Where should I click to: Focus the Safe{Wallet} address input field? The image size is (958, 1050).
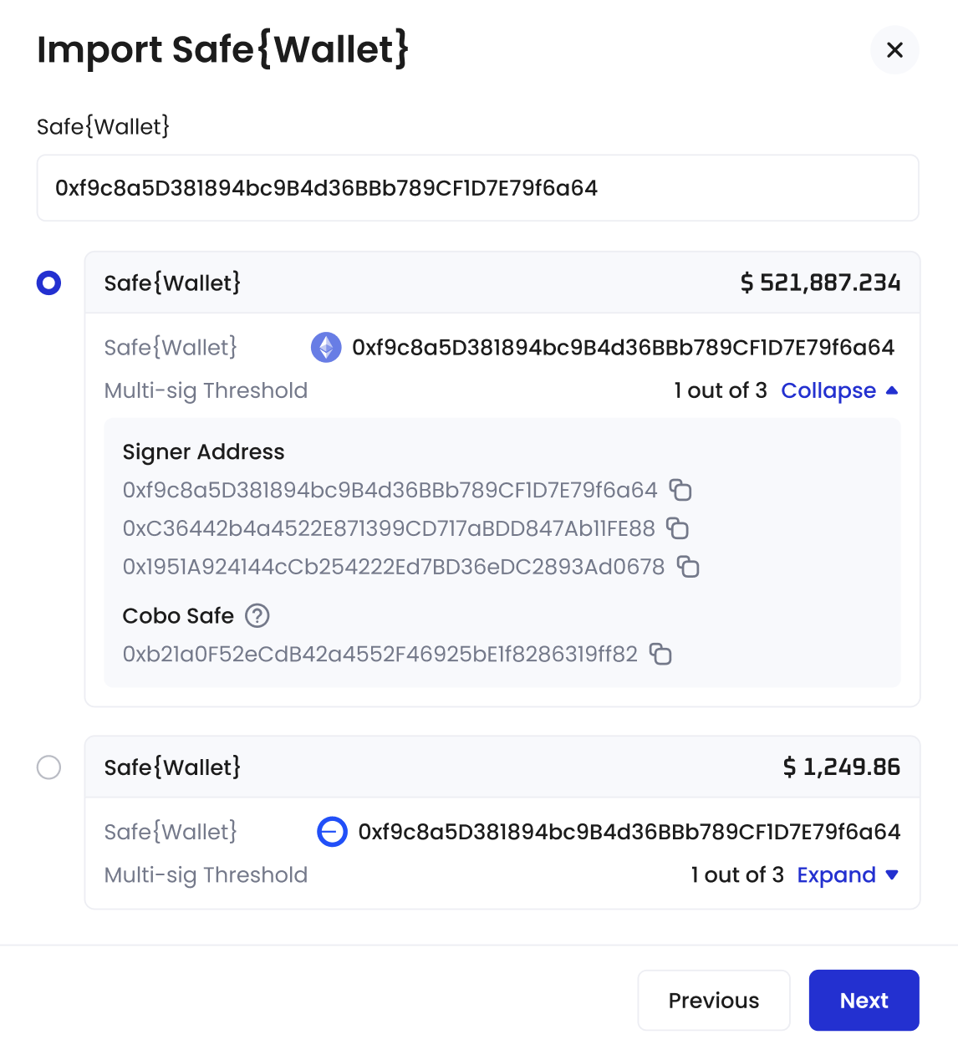click(478, 188)
